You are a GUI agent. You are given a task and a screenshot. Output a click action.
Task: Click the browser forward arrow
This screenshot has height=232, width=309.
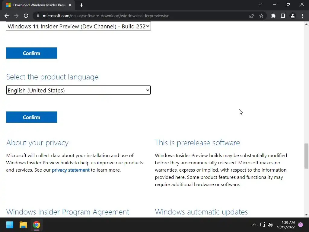click(16, 16)
